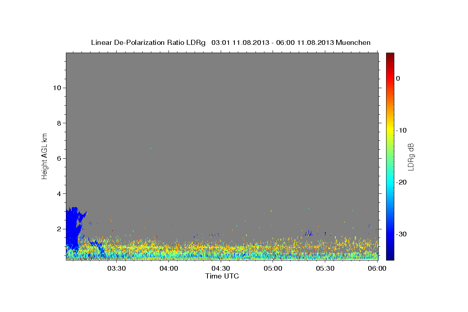Click the colorbar tick label -10

pyautogui.click(x=402, y=130)
